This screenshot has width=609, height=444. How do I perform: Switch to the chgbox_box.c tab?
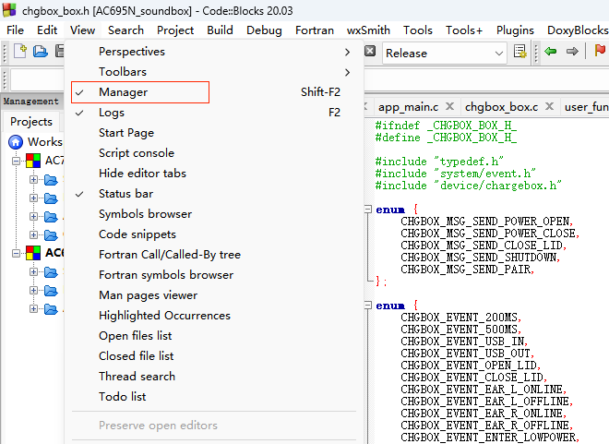[501, 107]
